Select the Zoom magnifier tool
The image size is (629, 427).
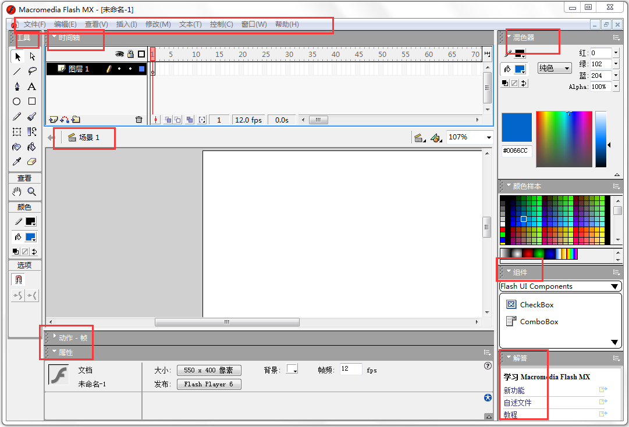(32, 192)
